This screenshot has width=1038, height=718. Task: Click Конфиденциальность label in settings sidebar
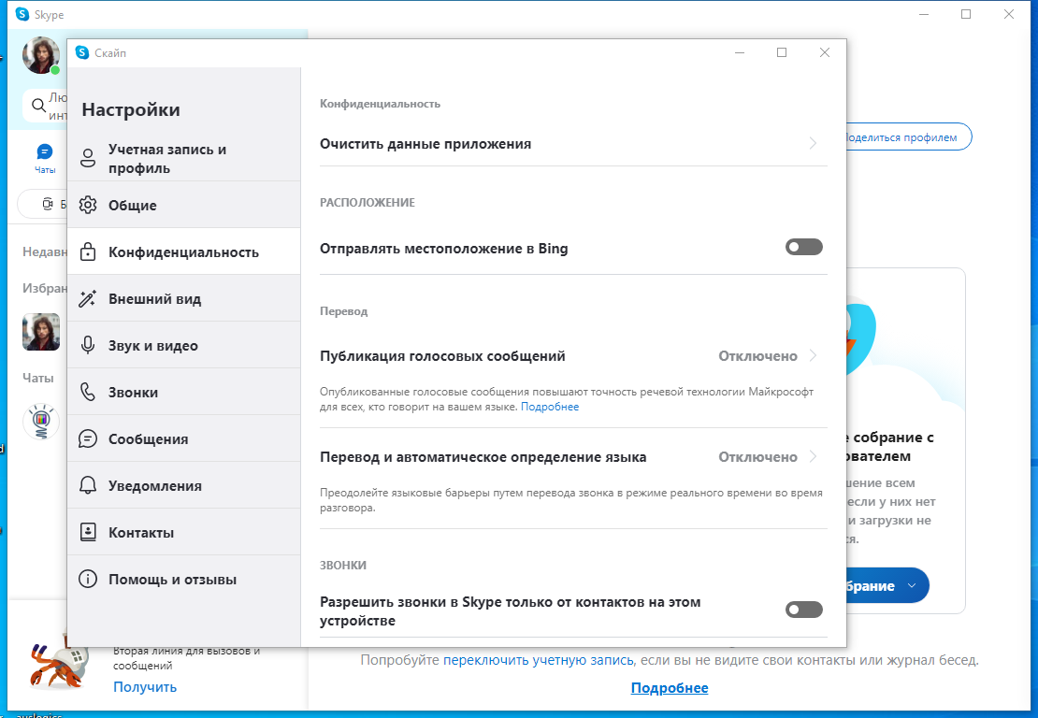183,252
